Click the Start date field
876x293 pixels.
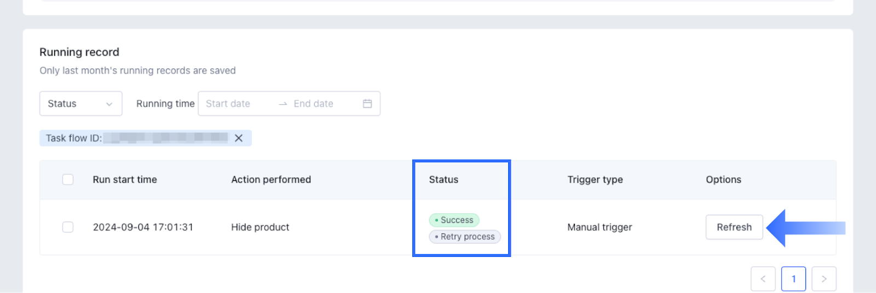(235, 103)
